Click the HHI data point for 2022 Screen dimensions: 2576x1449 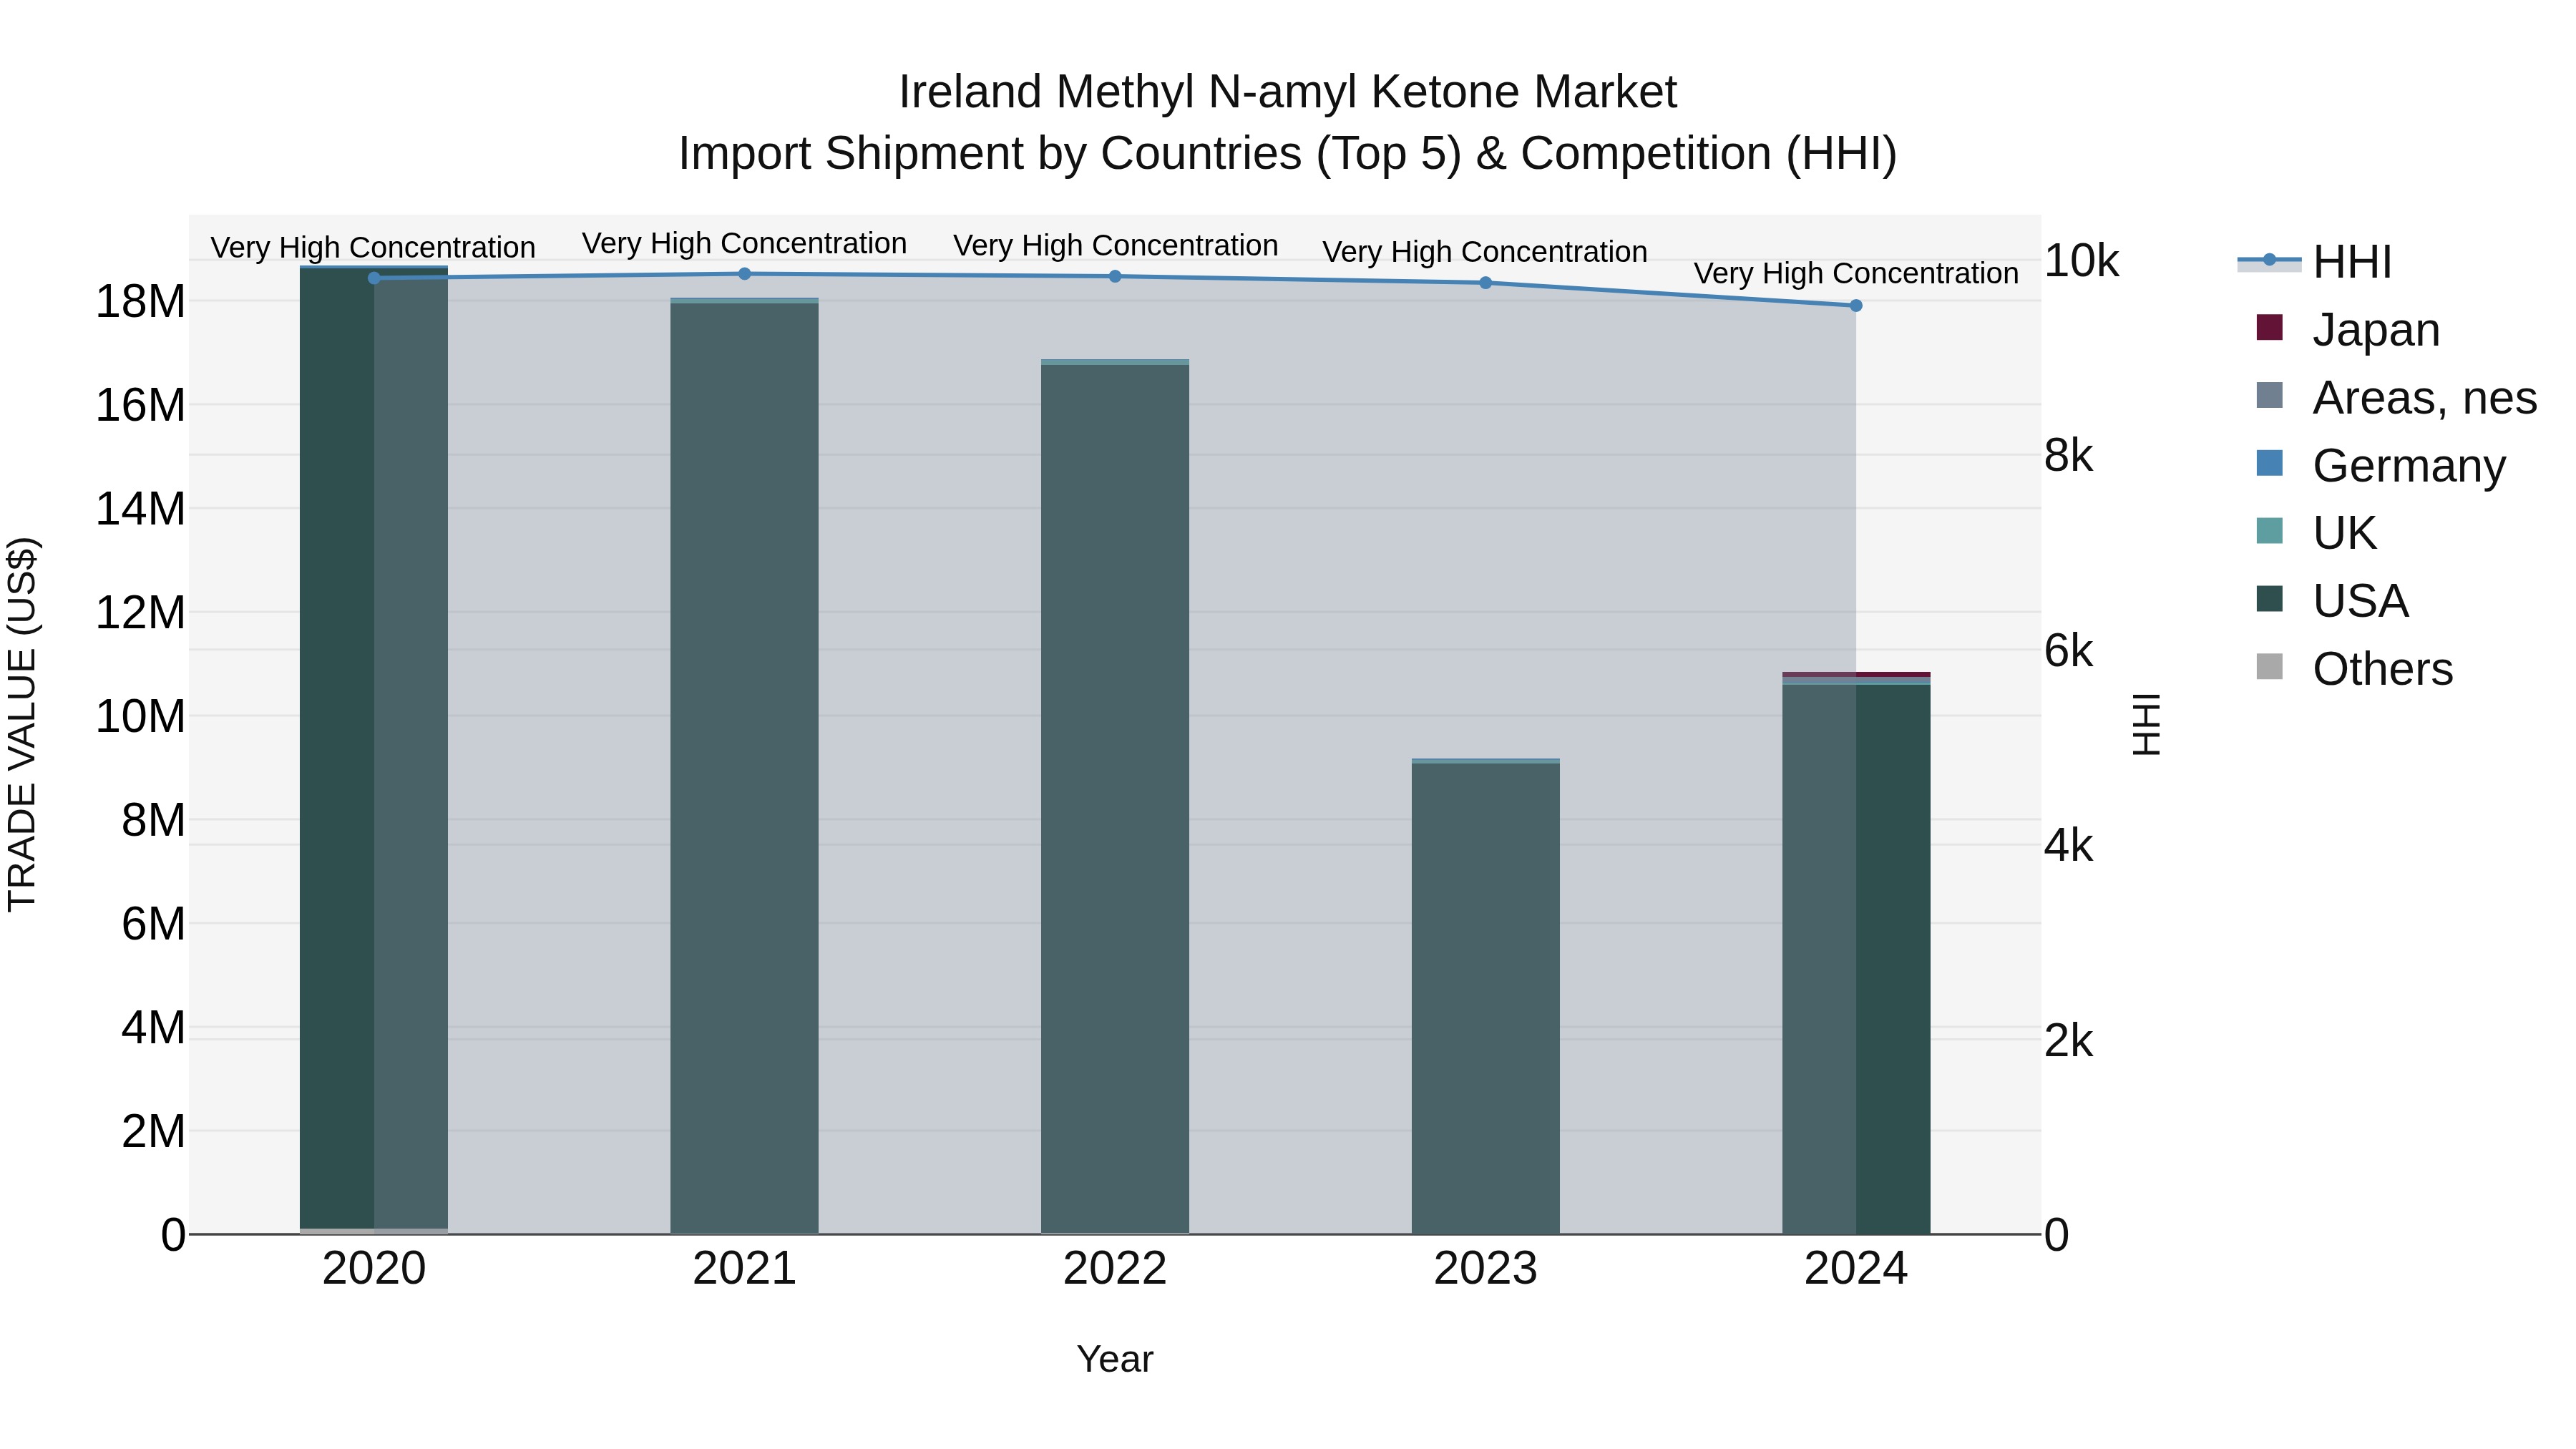point(1115,276)
